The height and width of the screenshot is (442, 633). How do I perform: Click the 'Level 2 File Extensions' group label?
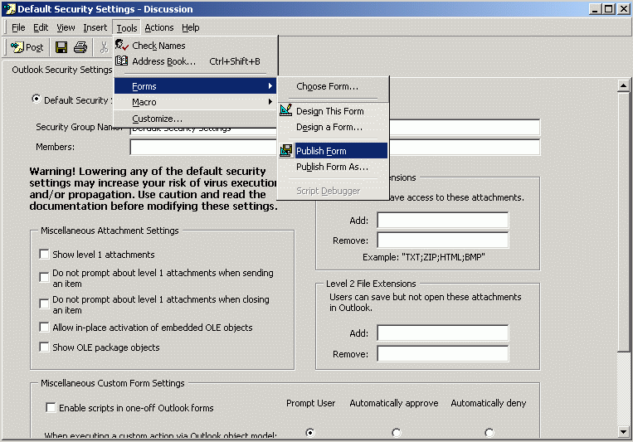371,284
